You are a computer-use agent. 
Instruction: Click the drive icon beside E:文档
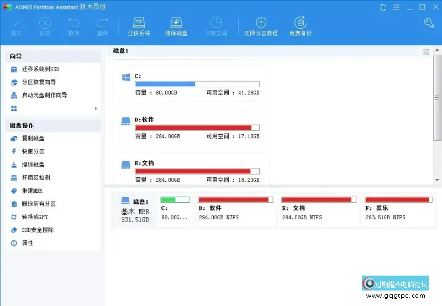126,165
